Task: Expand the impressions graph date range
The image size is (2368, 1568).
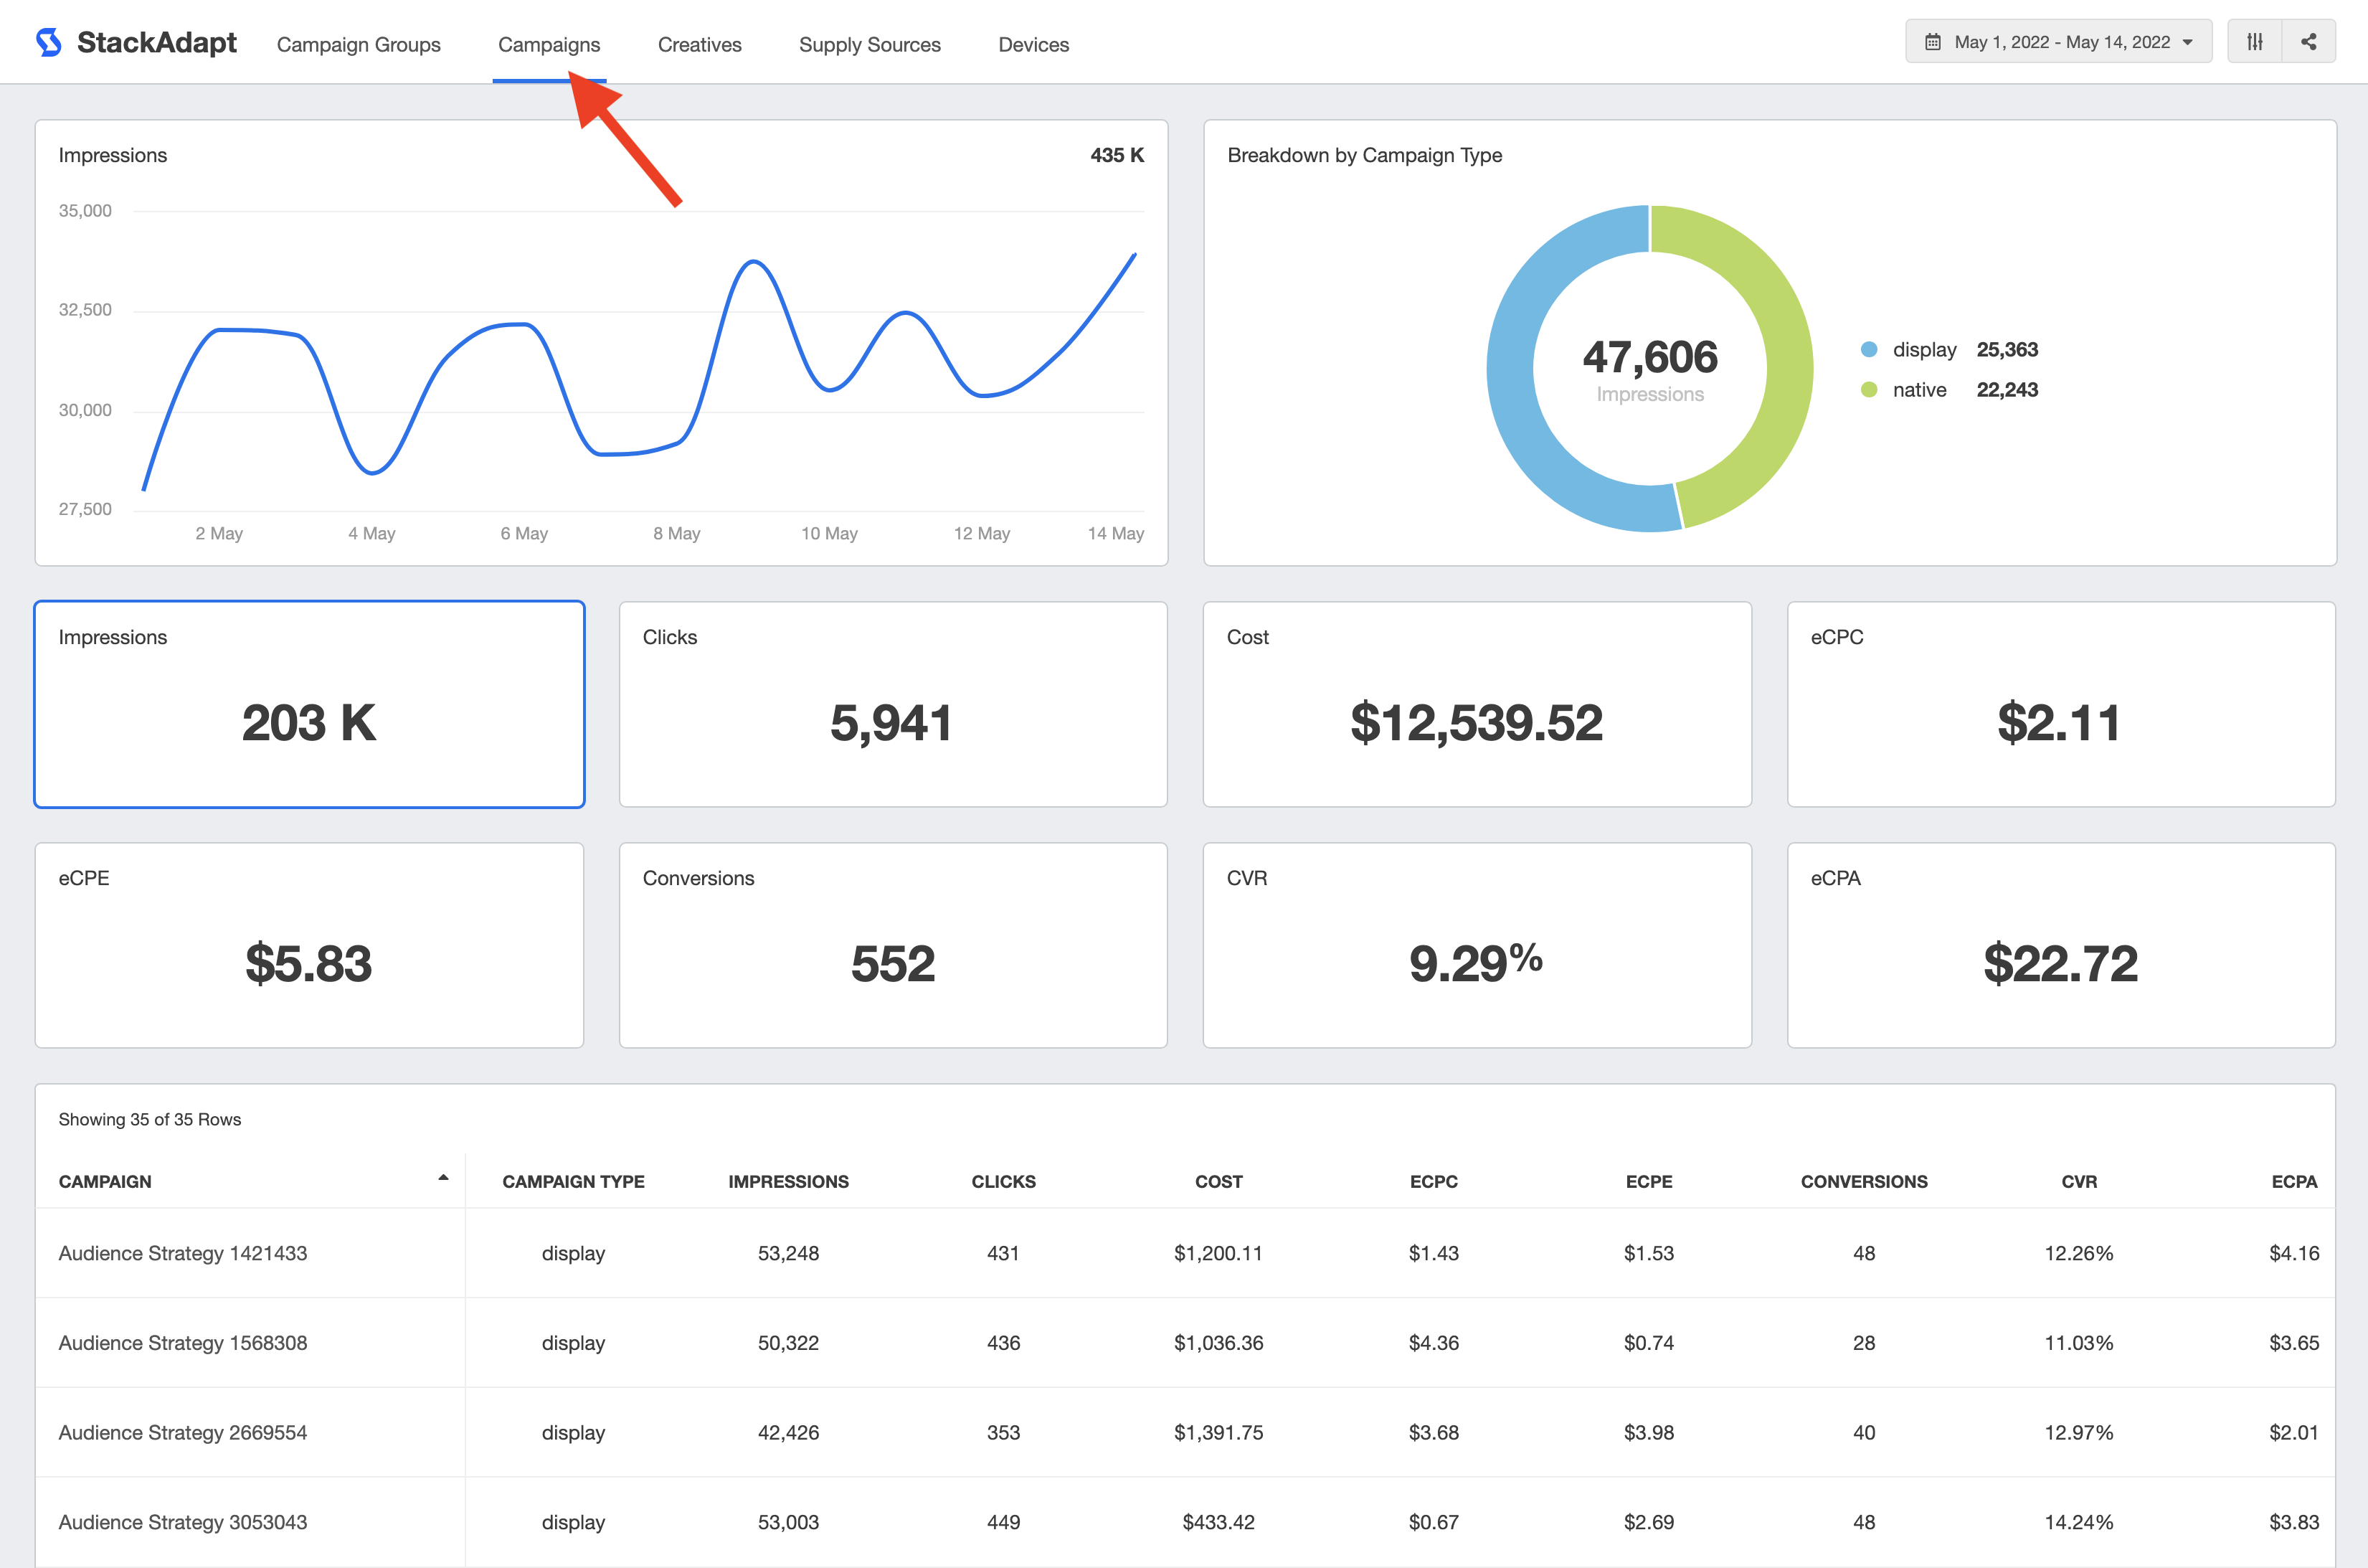Action: (2058, 42)
